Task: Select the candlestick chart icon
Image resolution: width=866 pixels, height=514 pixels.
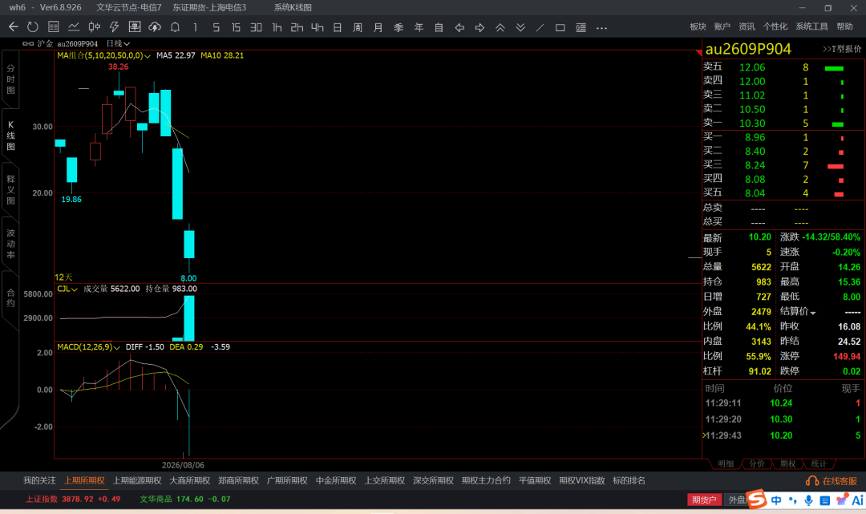Action: click(95, 27)
